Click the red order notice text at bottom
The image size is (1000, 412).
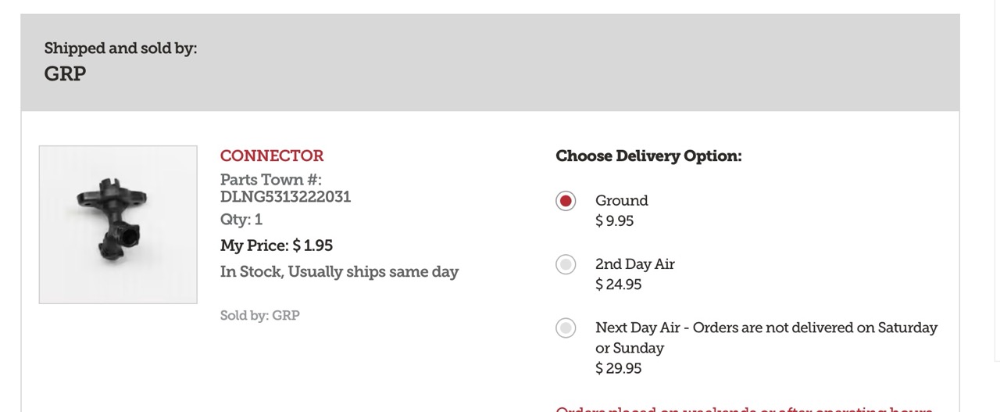[745, 409]
